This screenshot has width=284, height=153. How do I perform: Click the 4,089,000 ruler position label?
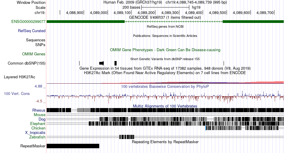[x=99, y=13]
